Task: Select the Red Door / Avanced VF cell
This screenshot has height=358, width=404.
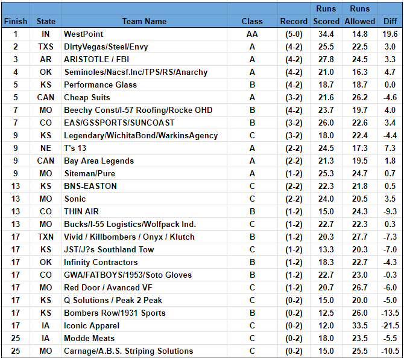Action: coord(144,287)
